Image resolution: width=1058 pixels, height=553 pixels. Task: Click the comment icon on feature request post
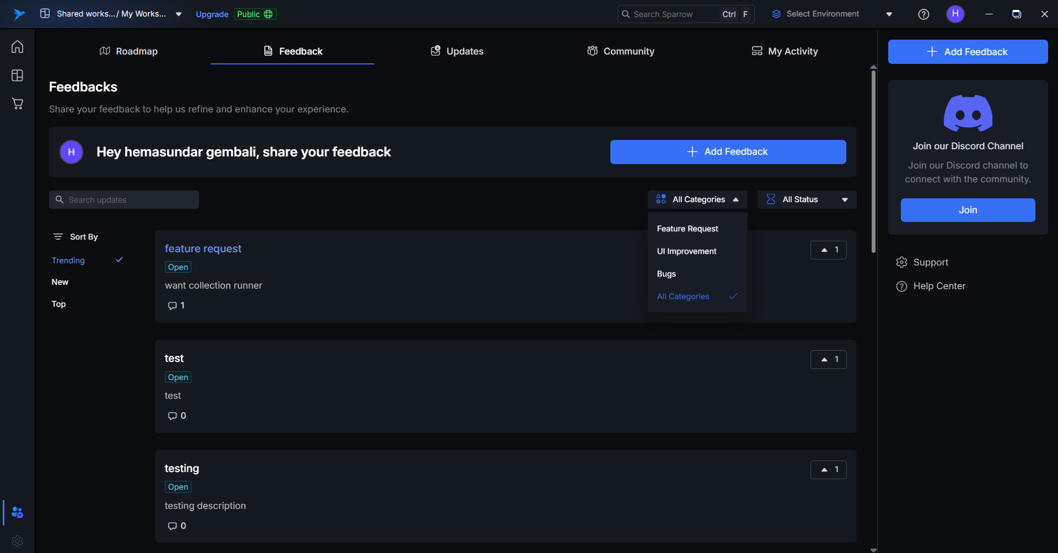(x=173, y=306)
